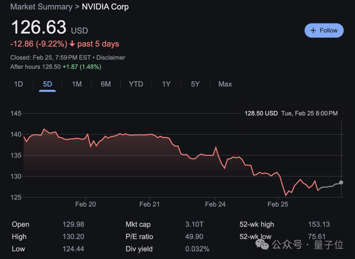Switch to the 1M chart range

77,84
